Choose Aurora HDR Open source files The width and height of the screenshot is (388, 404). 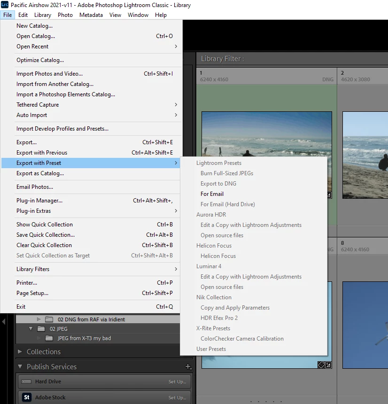tap(254, 235)
